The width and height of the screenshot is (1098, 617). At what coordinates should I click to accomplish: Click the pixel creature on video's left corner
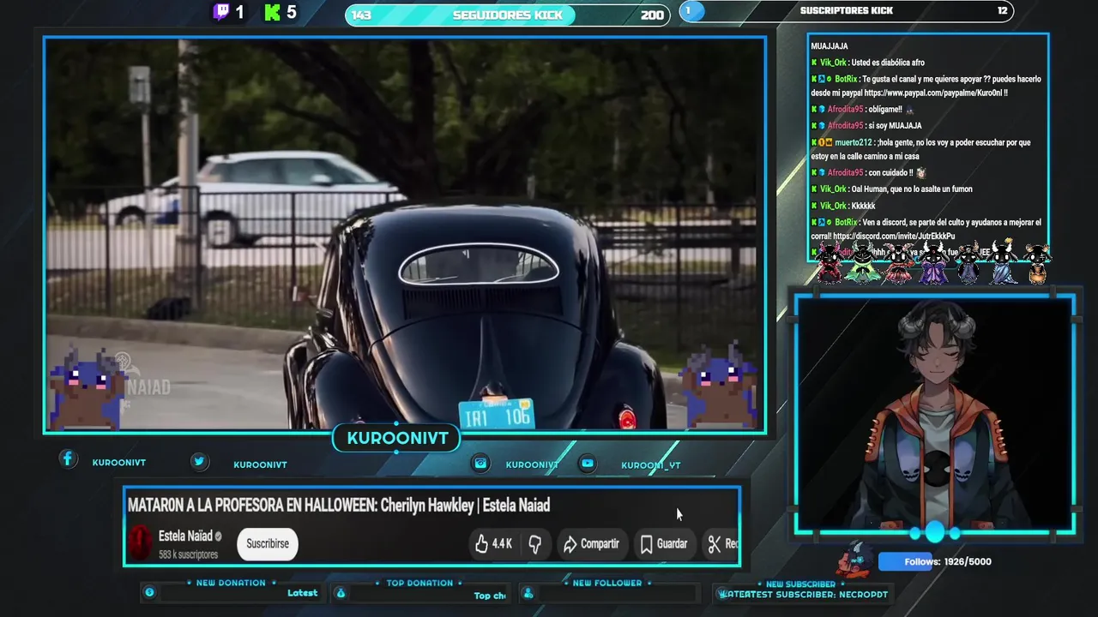87,387
